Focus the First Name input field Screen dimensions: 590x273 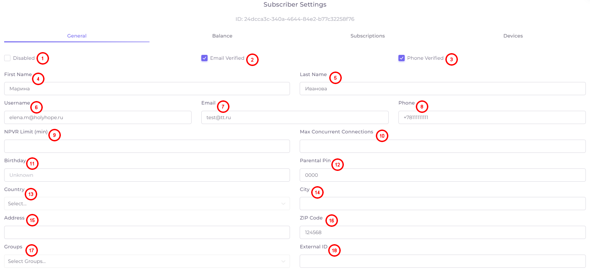point(147,89)
